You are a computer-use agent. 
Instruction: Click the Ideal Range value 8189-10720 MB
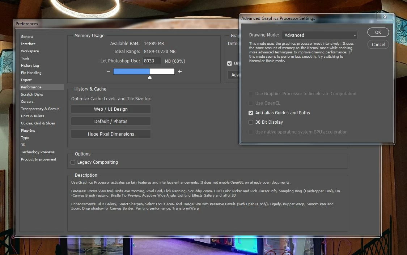click(x=160, y=52)
